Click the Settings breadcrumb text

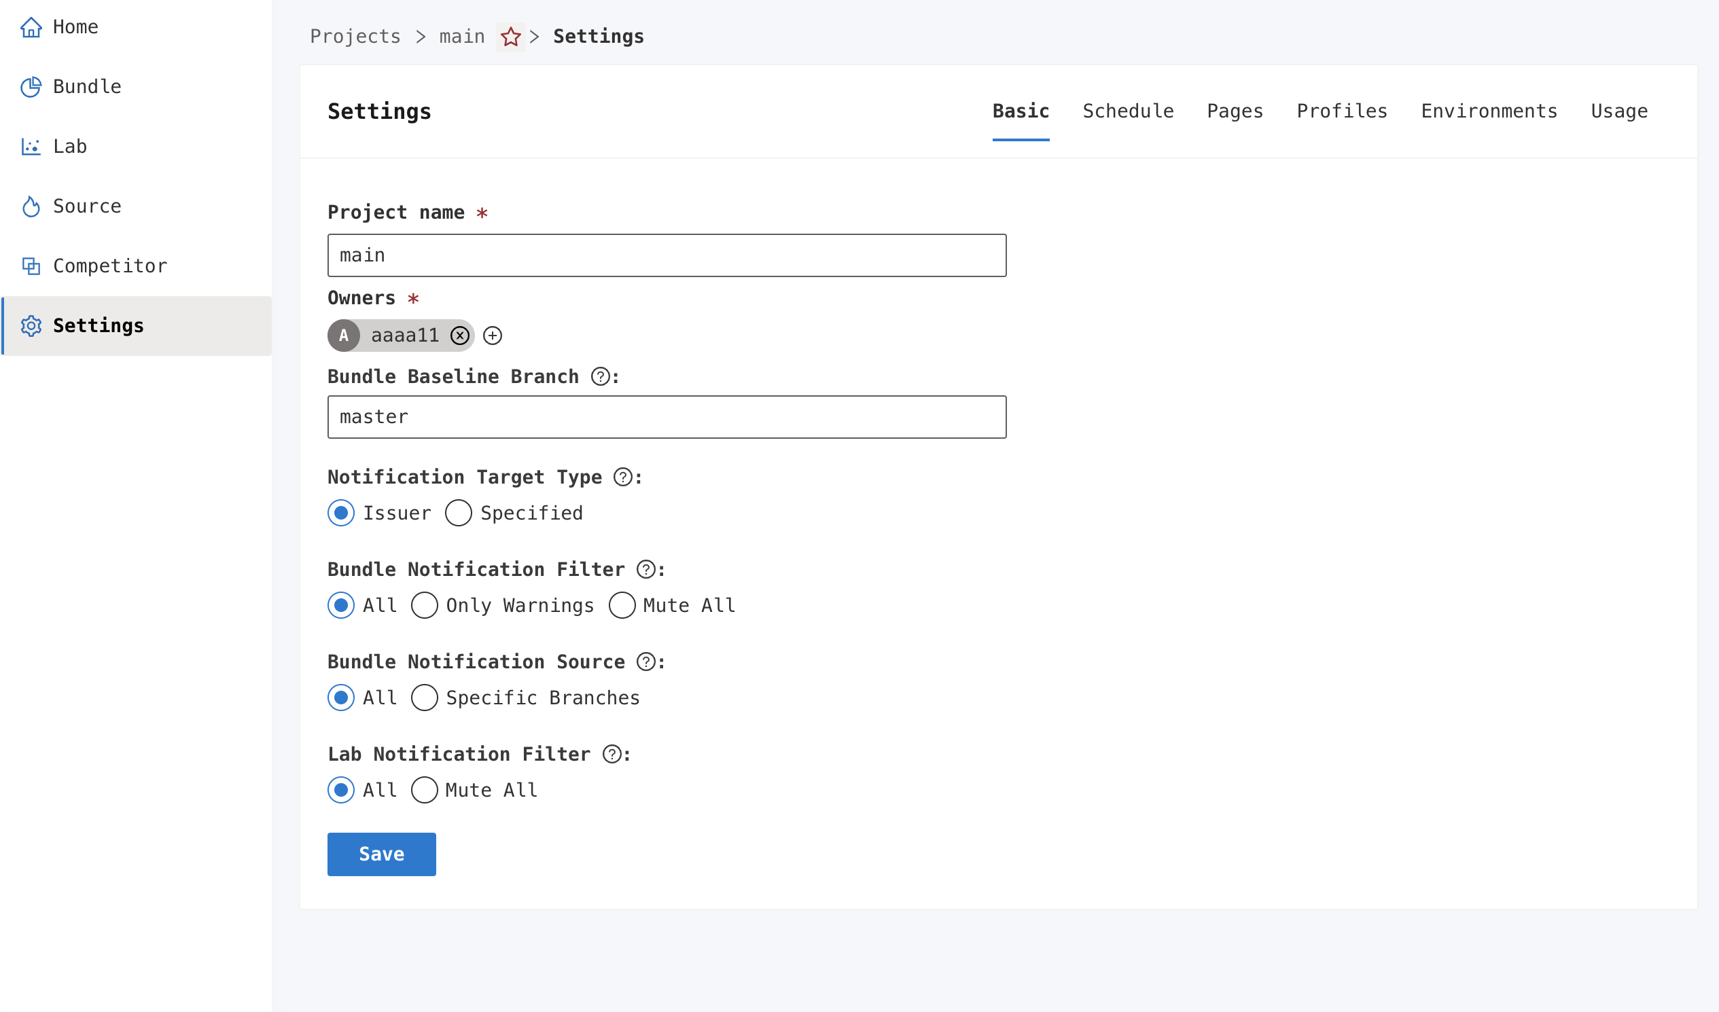point(598,36)
